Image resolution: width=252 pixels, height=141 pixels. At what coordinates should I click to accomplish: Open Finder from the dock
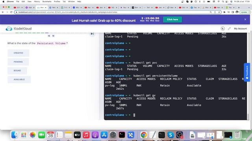point(15,135)
